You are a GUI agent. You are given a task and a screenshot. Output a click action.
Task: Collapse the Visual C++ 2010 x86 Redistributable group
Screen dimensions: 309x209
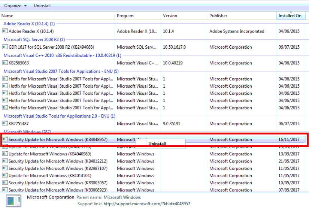[62, 55]
